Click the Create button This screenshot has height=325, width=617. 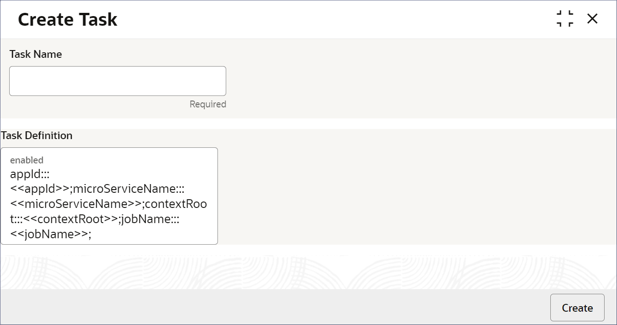577,308
